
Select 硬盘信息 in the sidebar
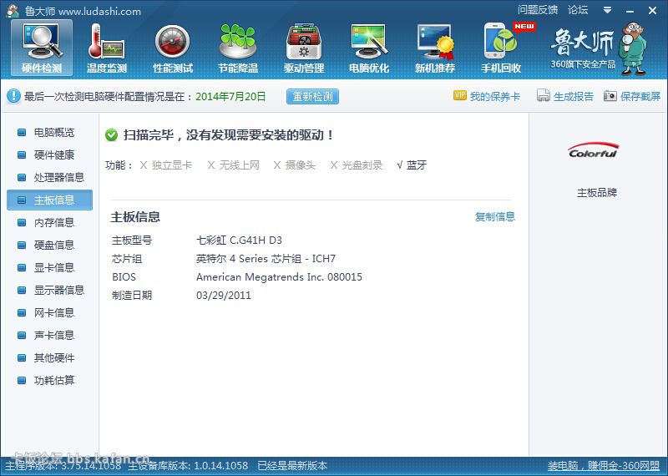(49, 245)
